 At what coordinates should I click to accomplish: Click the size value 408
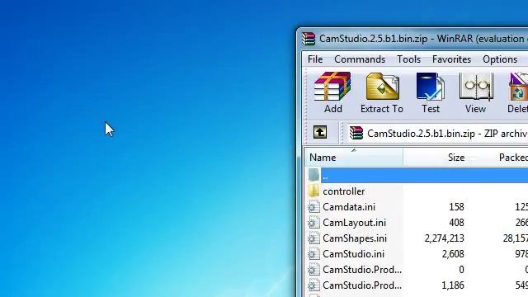(x=456, y=223)
